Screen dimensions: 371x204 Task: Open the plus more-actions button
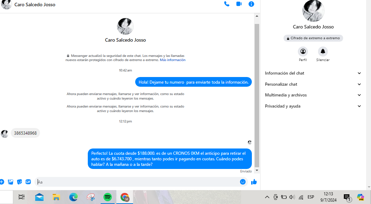pos(2,182)
